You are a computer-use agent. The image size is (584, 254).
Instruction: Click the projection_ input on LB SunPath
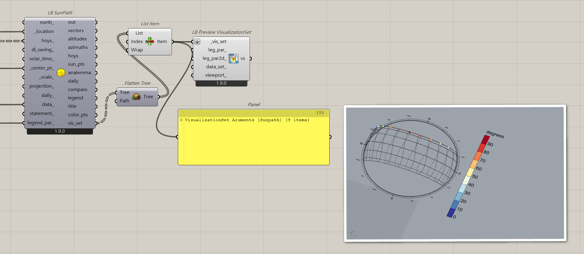pyautogui.click(x=42, y=86)
